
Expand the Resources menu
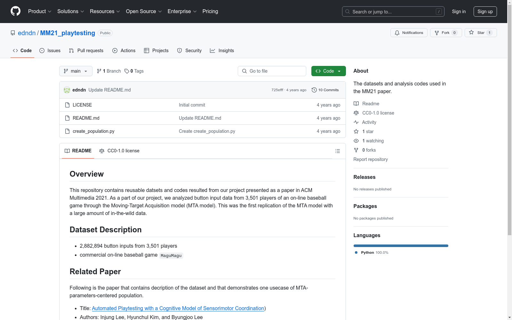click(x=105, y=12)
